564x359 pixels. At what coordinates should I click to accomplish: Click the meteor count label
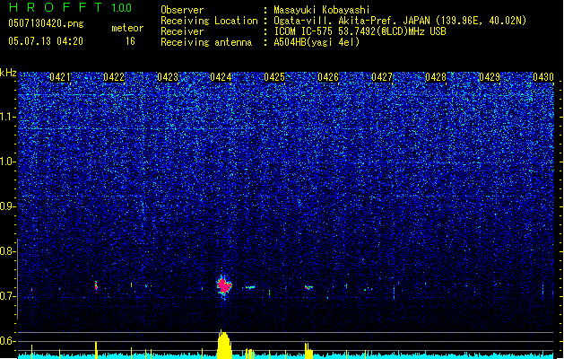point(127,28)
